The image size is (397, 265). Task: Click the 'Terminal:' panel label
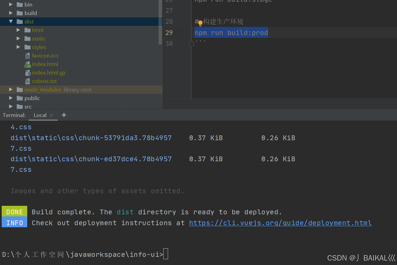coord(14,115)
